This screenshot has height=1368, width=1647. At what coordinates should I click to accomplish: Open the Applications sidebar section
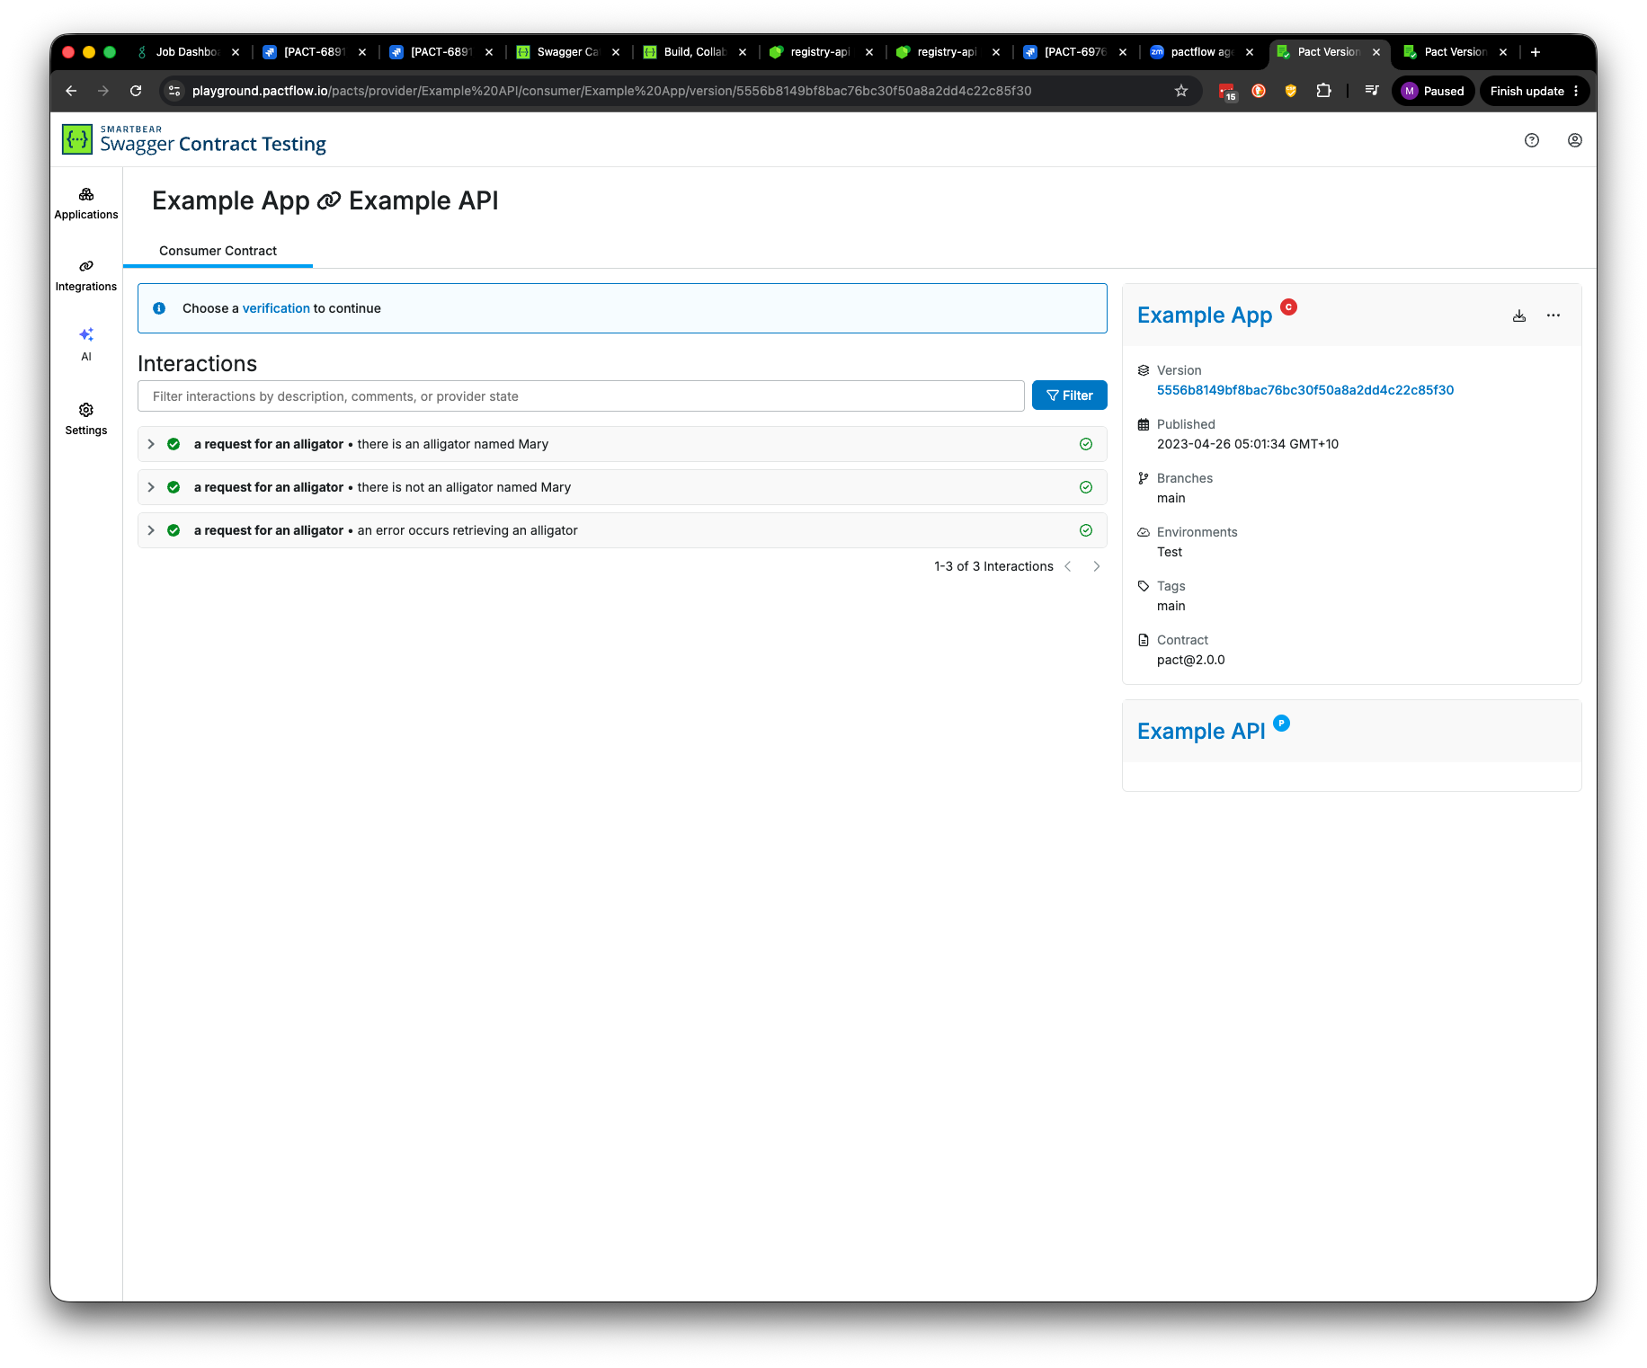pos(86,203)
